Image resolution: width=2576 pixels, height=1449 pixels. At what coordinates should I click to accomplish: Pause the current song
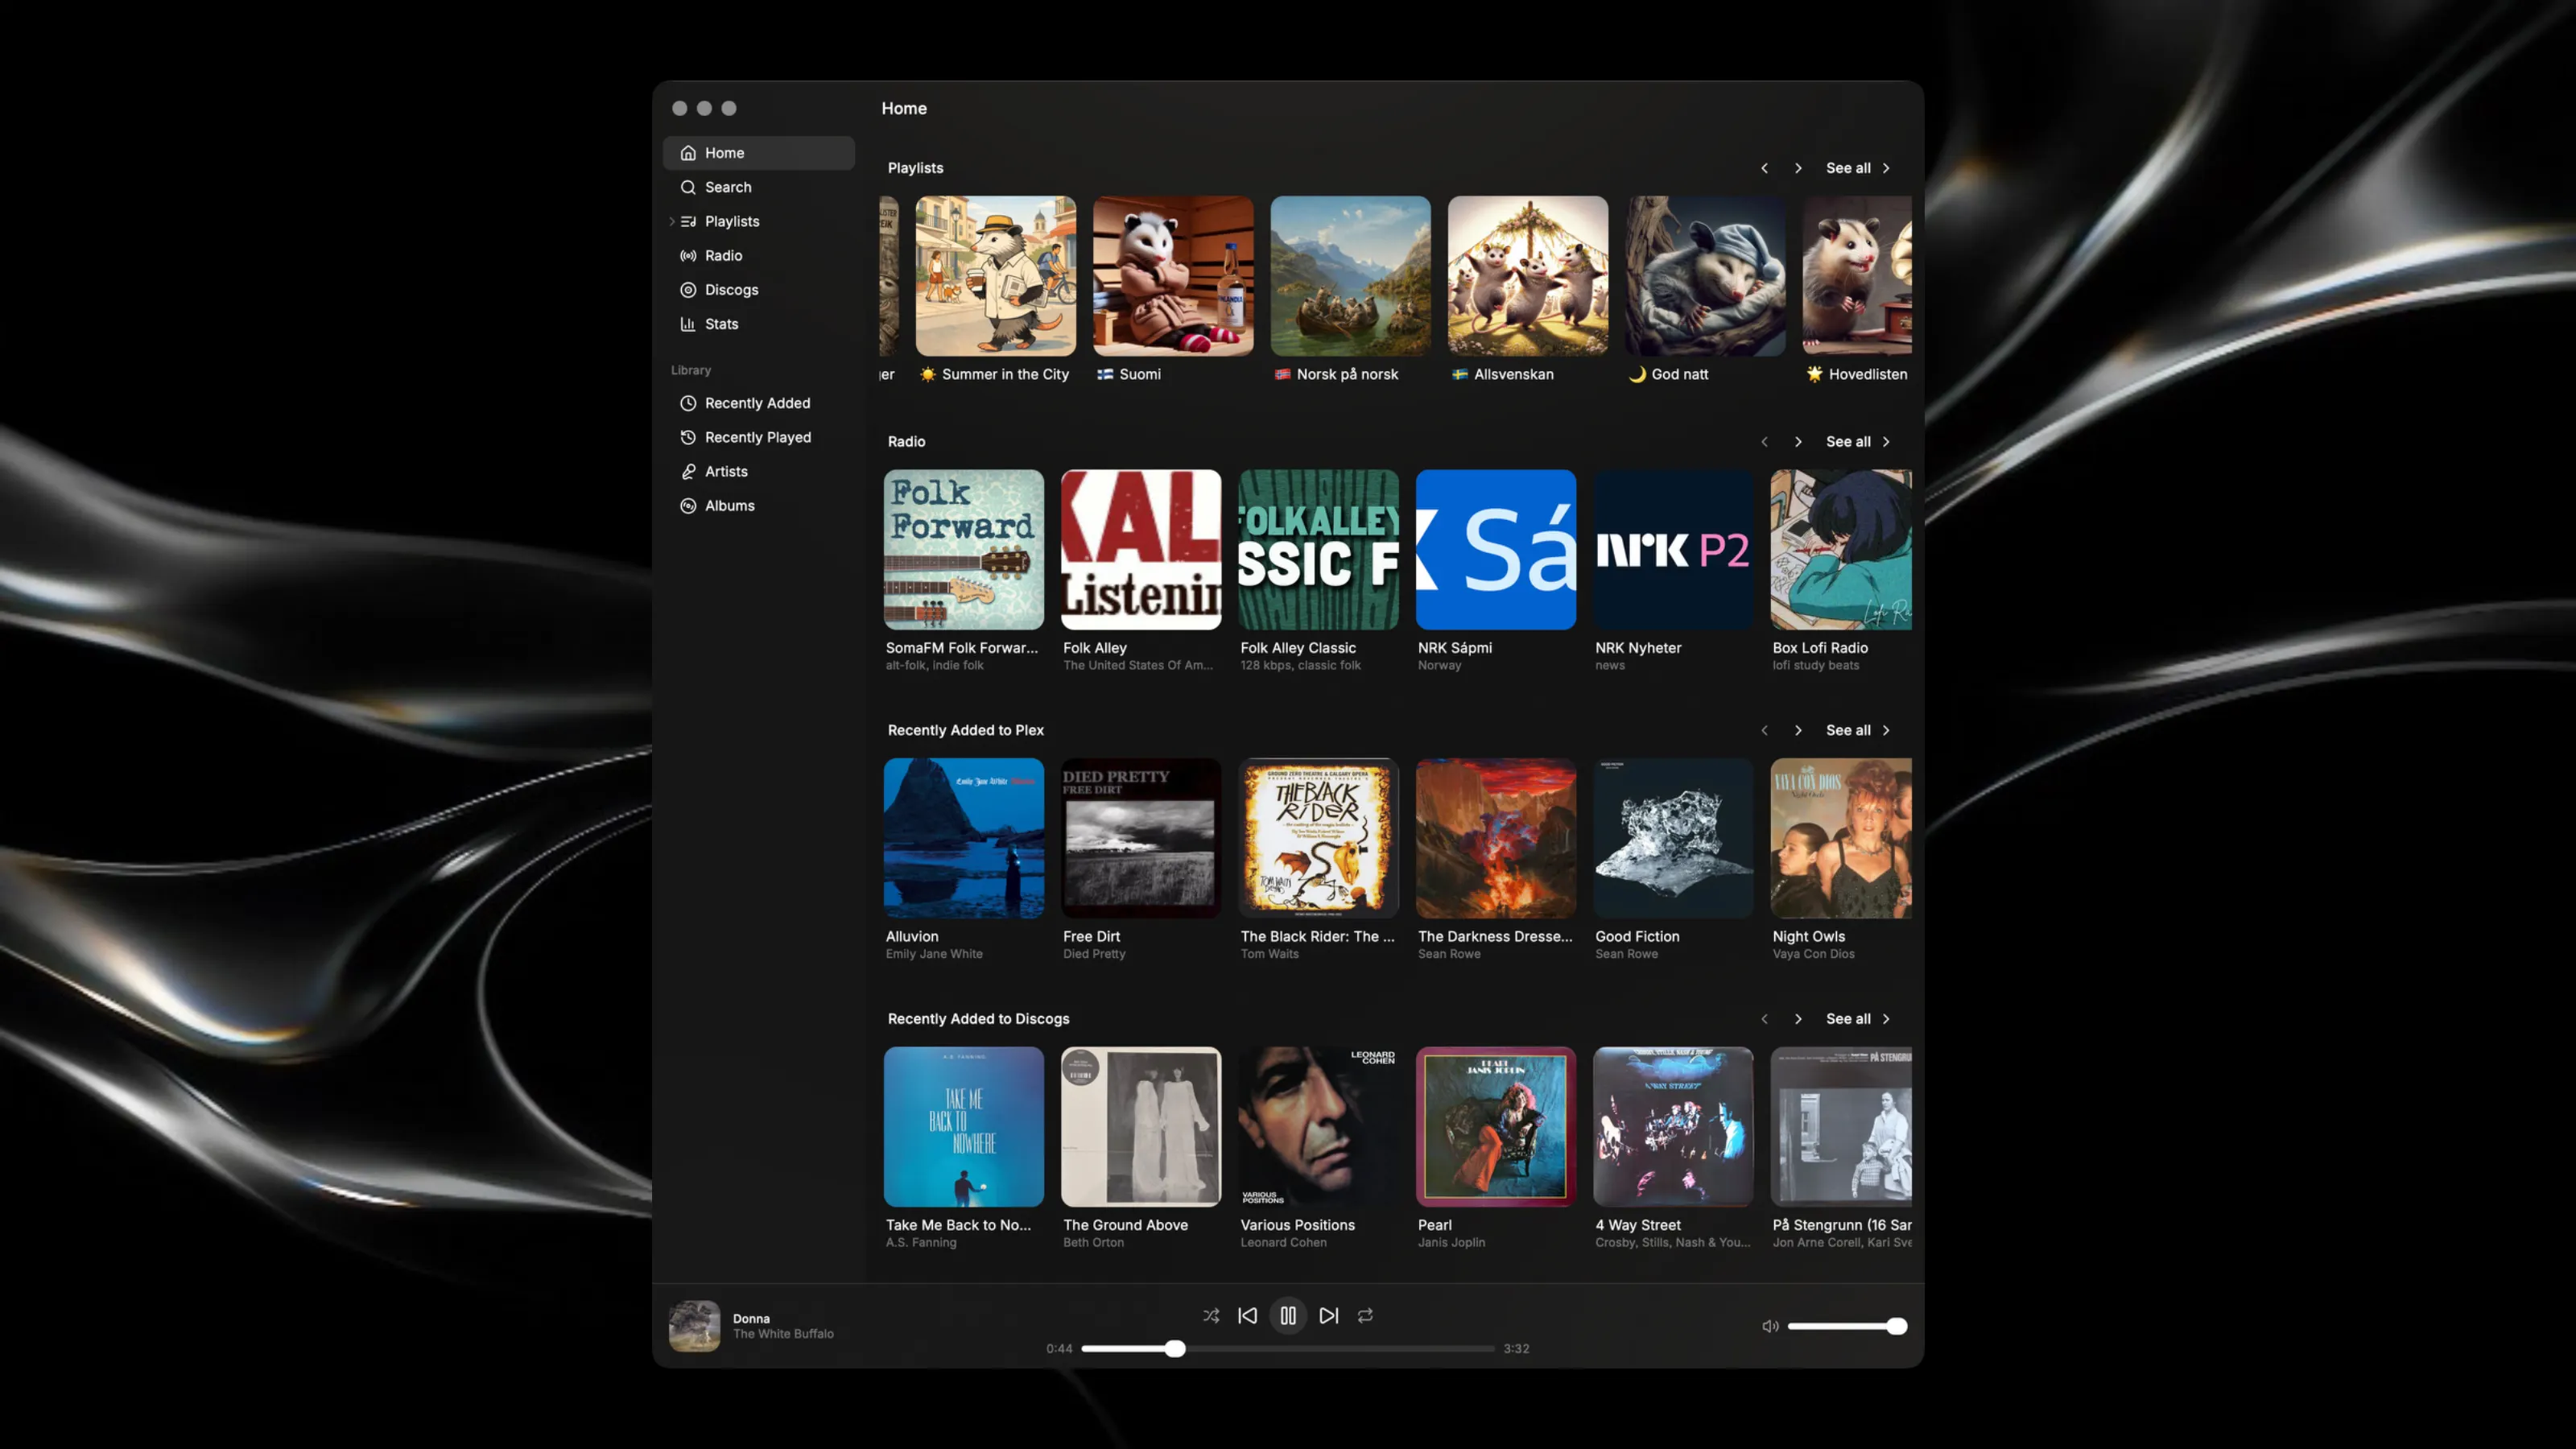pyautogui.click(x=1288, y=1316)
